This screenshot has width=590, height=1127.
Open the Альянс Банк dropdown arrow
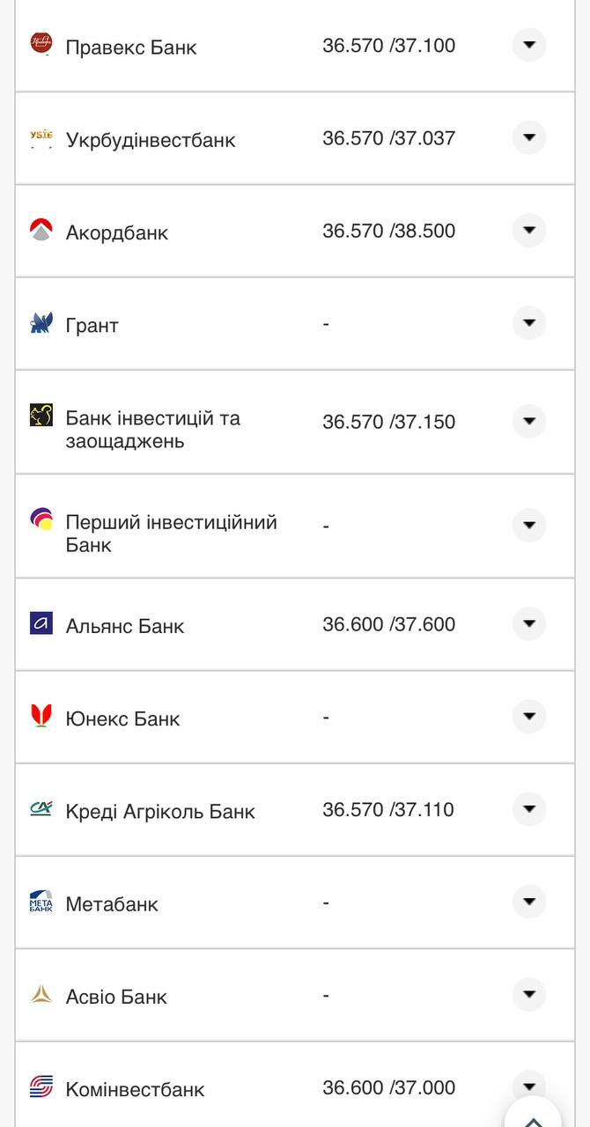(529, 624)
